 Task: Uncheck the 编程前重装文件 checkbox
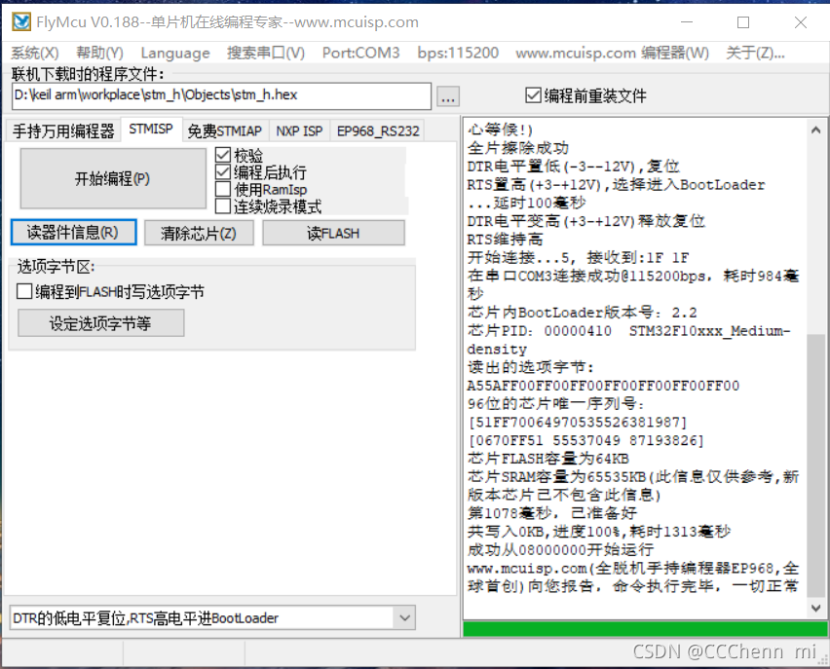(x=533, y=94)
